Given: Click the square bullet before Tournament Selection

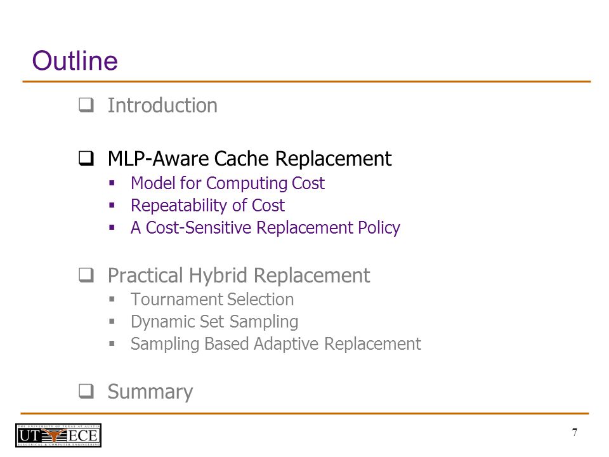Looking at the screenshot, I should point(112,299).
